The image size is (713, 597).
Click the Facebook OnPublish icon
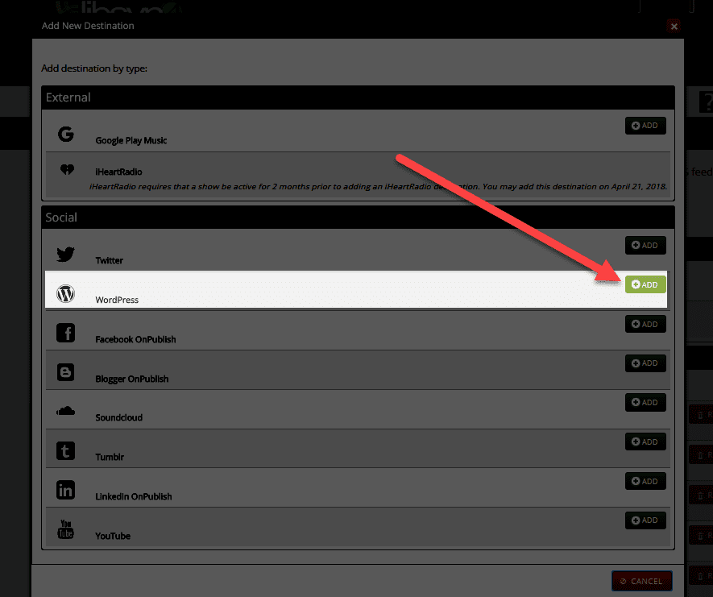pos(66,333)
